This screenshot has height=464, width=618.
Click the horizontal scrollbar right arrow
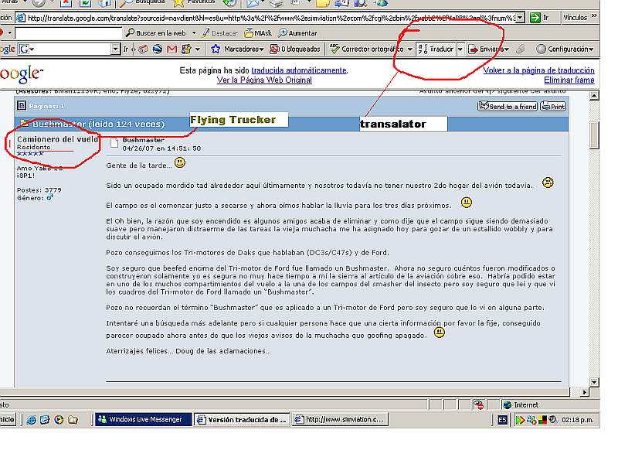(585, 392)
